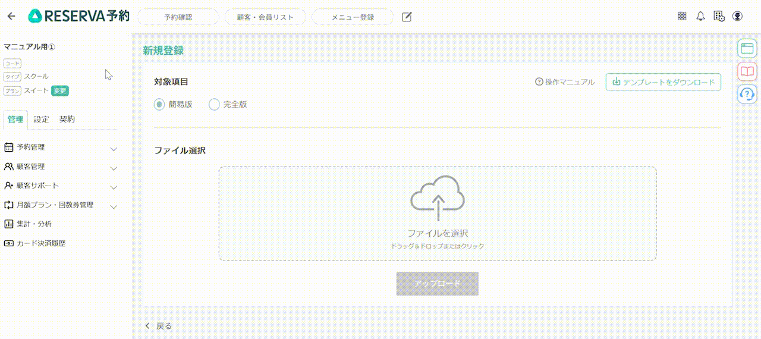
Task: Click the スイート plan text
Action: point(36,91)
